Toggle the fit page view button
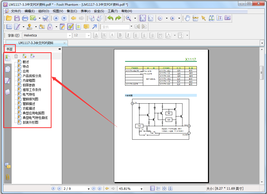Screen dimensions: 267x194 [143, 18]
